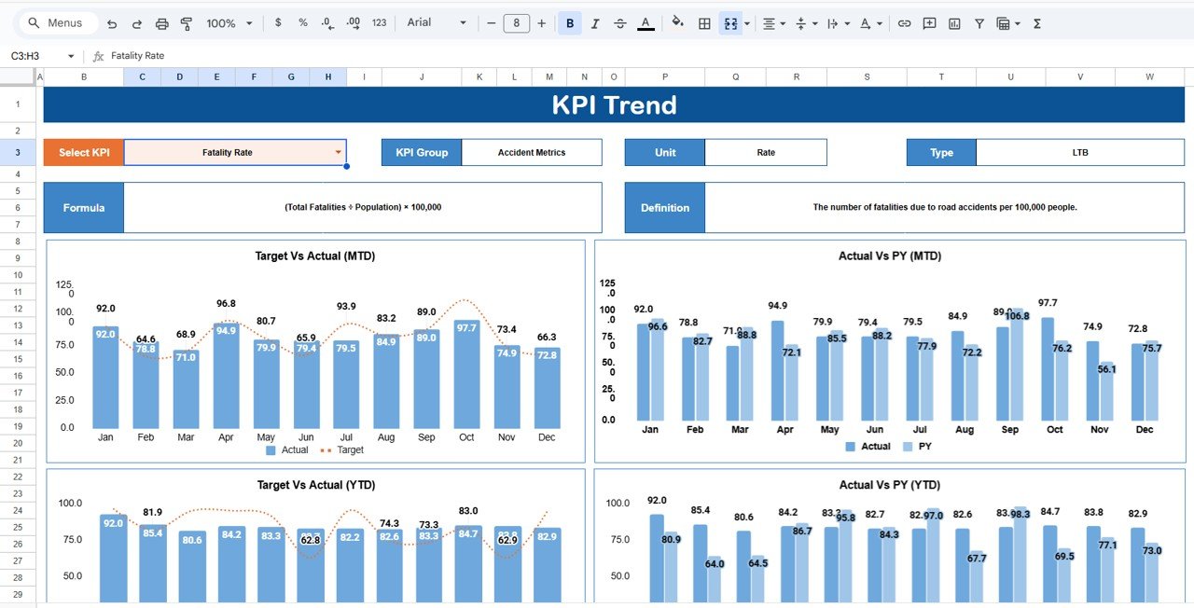
Task: Apply the Fill color tool
Action: [x=677, y=22]
